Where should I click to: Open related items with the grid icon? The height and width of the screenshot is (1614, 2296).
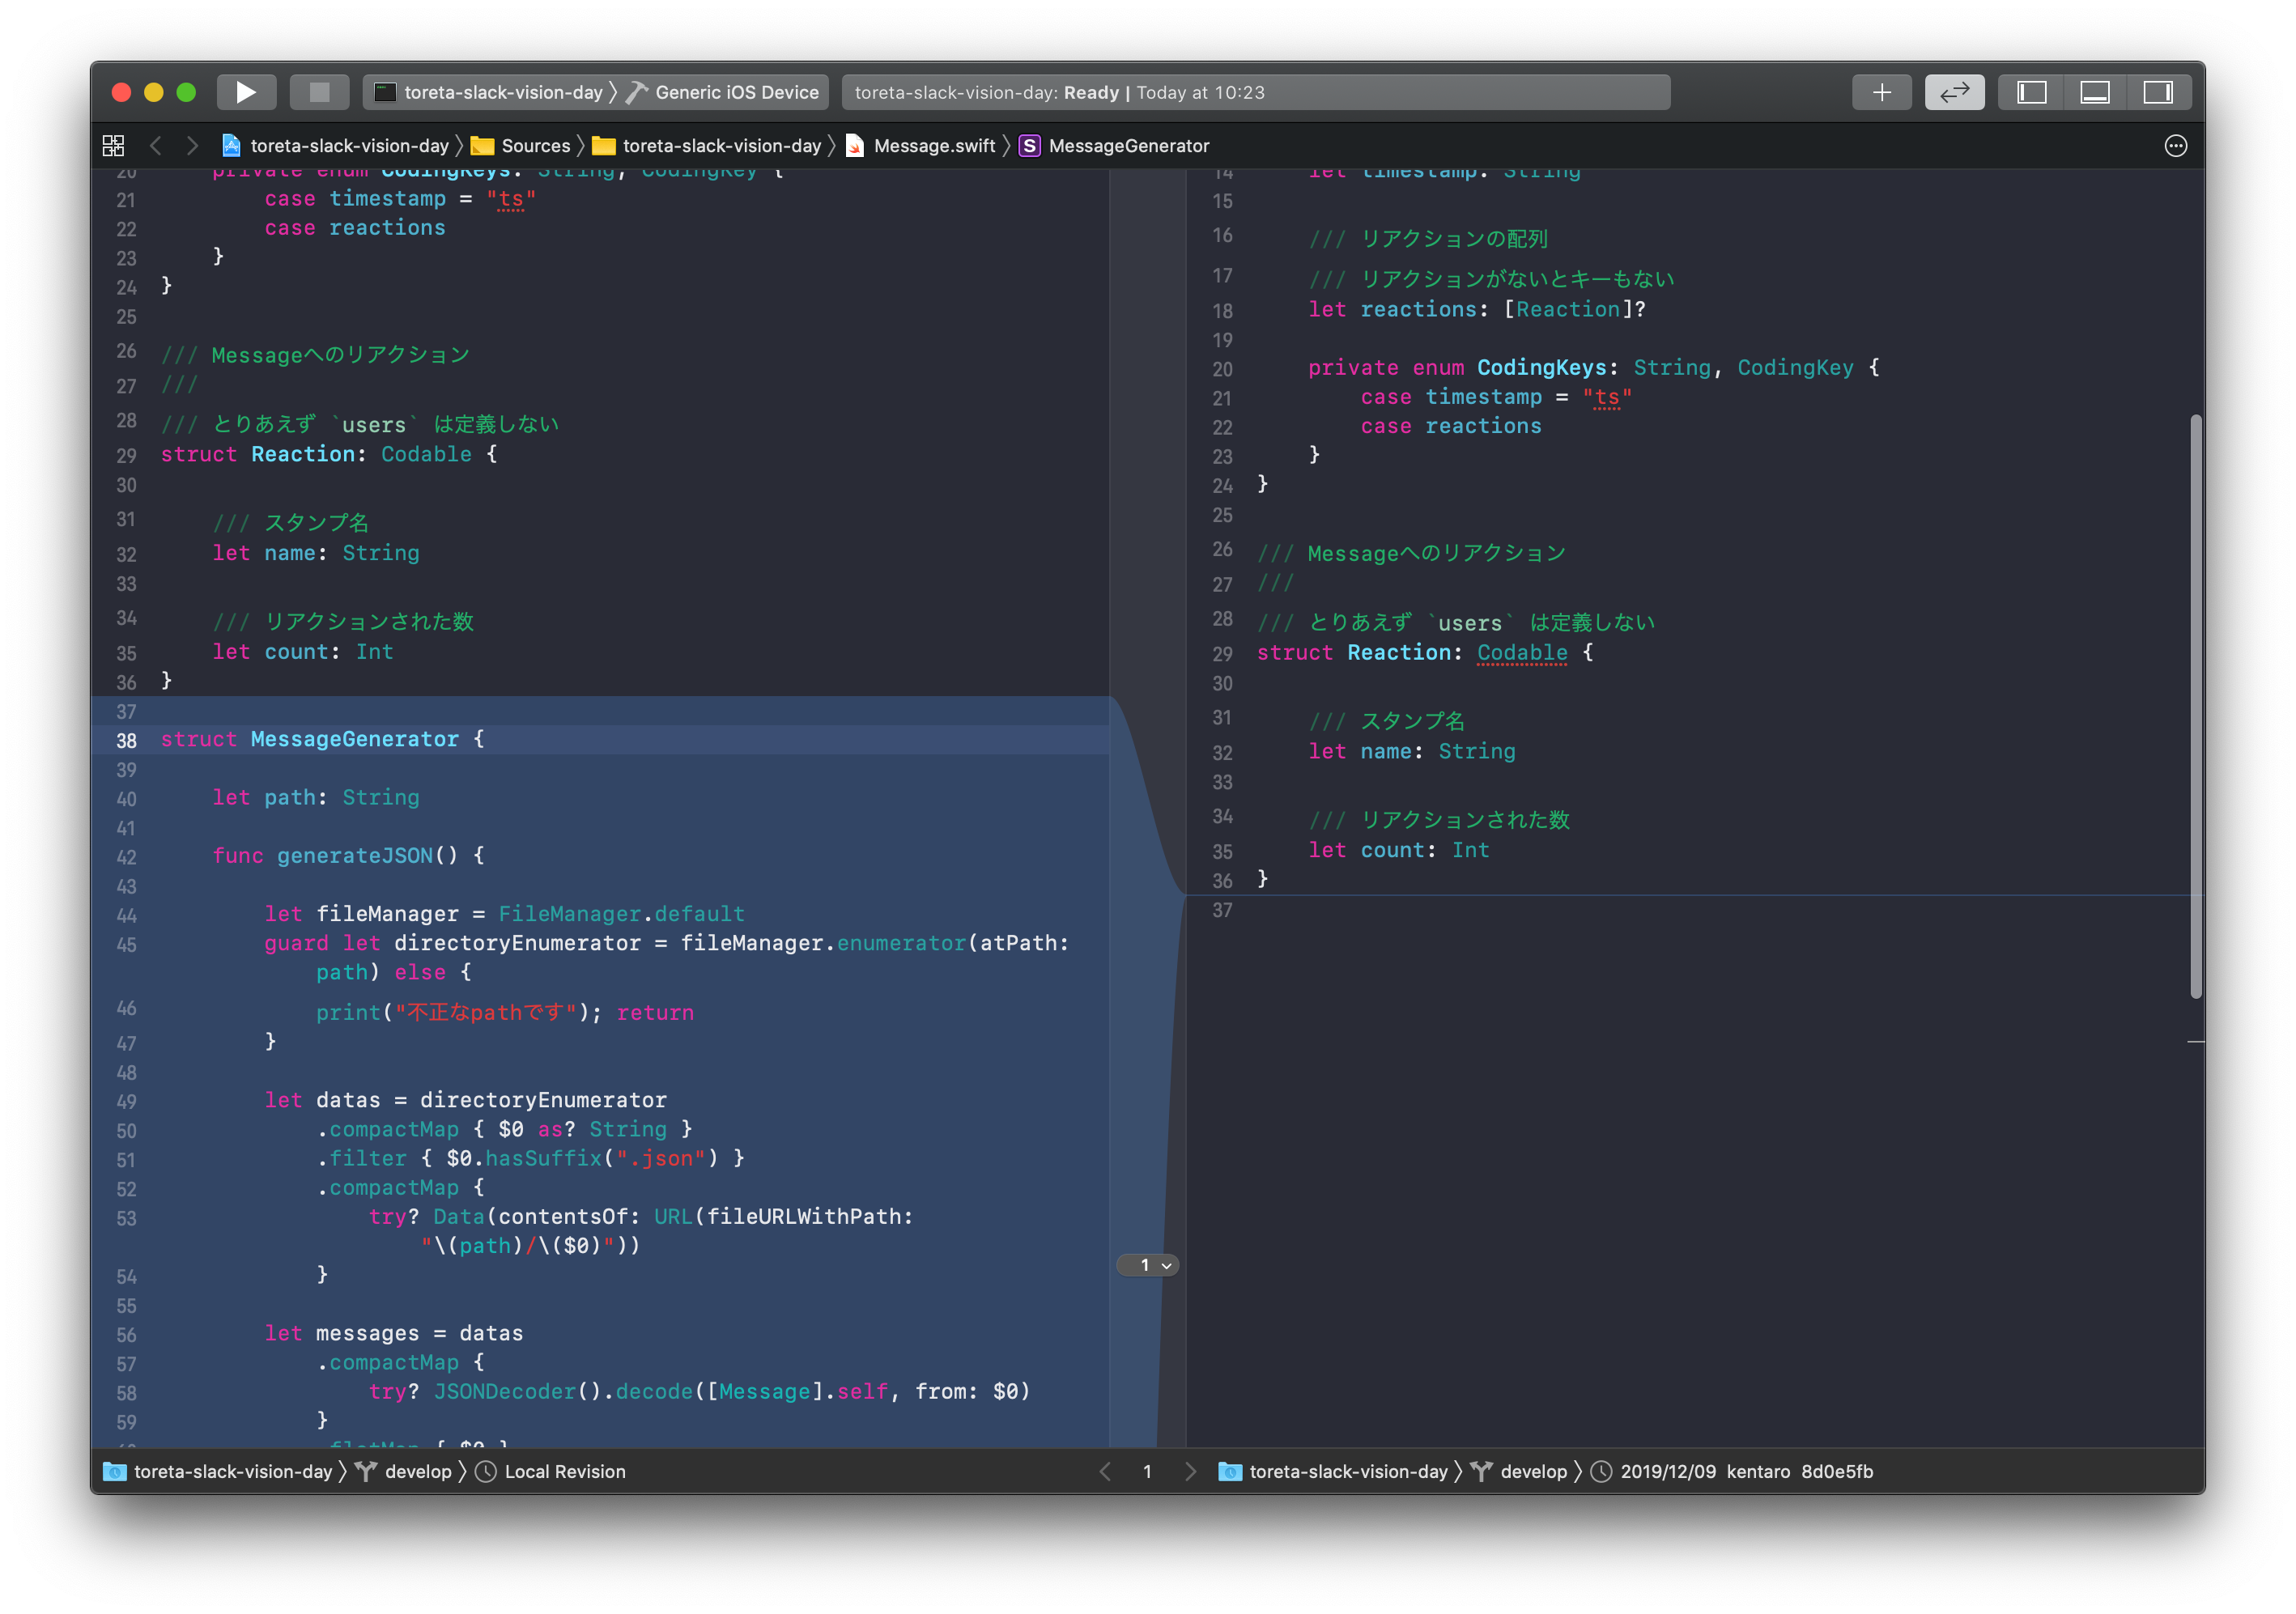[113, 145]
